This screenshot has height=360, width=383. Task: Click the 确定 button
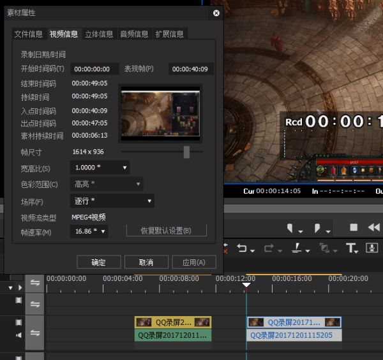tap(98, 262)
